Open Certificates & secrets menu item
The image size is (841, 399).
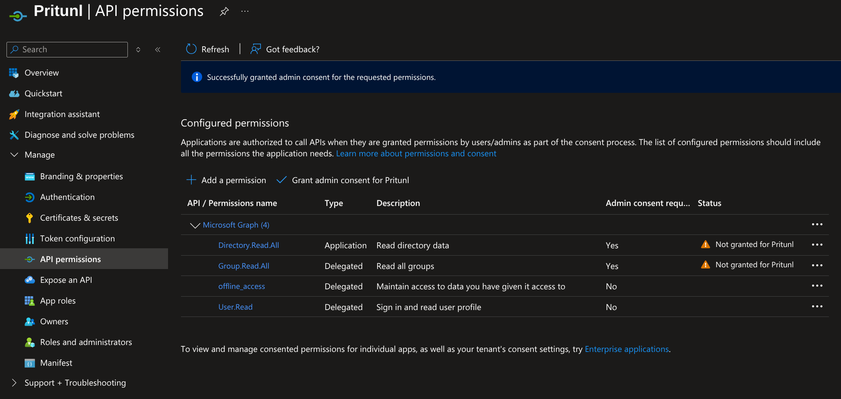click(79, 218)
